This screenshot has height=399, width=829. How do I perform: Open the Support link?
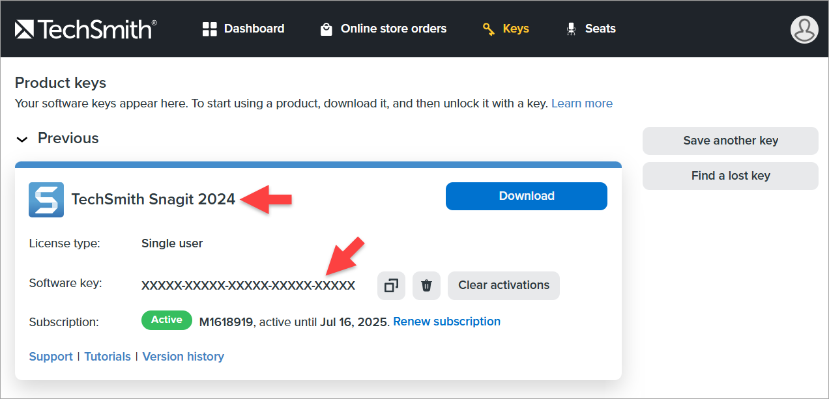51,357
